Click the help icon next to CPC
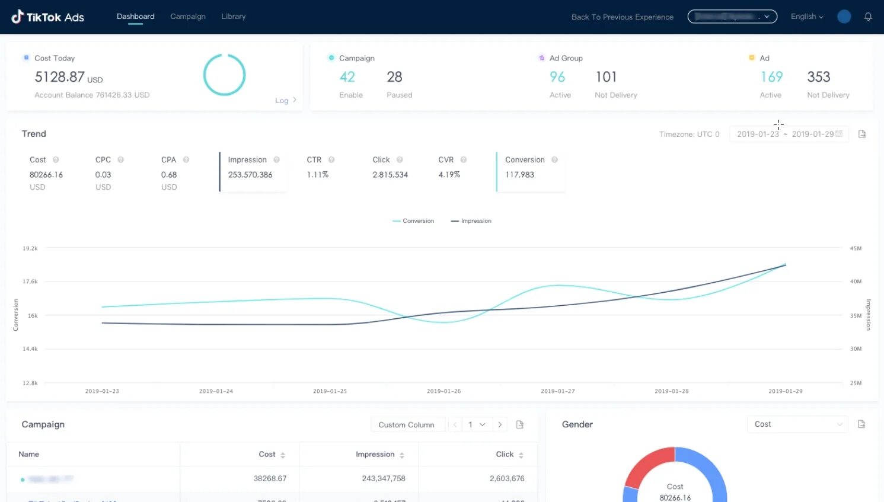The image size is (884, 502). tap(120, 159)
